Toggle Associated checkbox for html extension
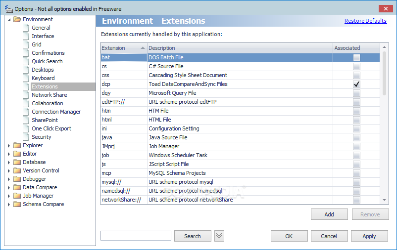 (356, 120)
